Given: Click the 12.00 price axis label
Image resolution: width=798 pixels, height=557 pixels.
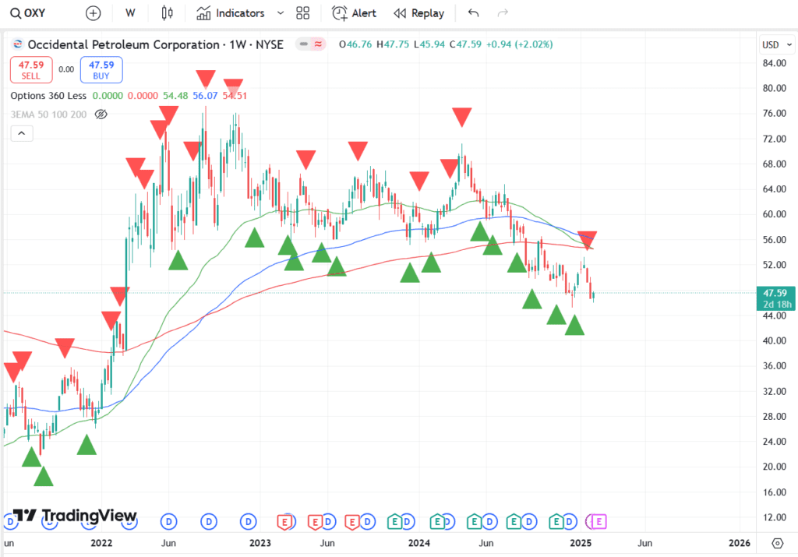Looking at the screenshot, I should 775,517.
